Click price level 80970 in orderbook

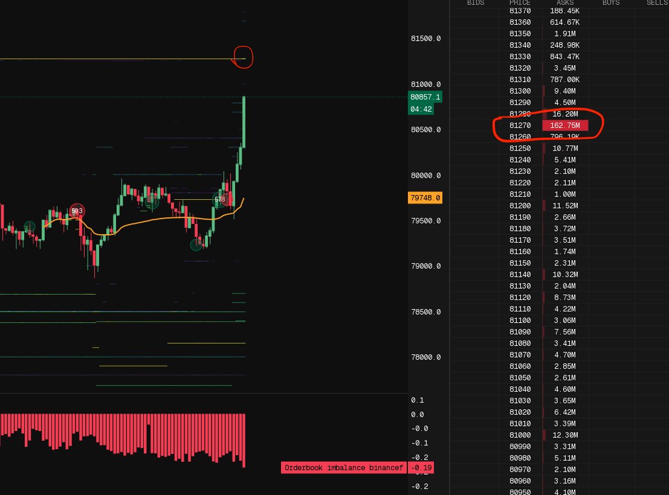(520, 470)
